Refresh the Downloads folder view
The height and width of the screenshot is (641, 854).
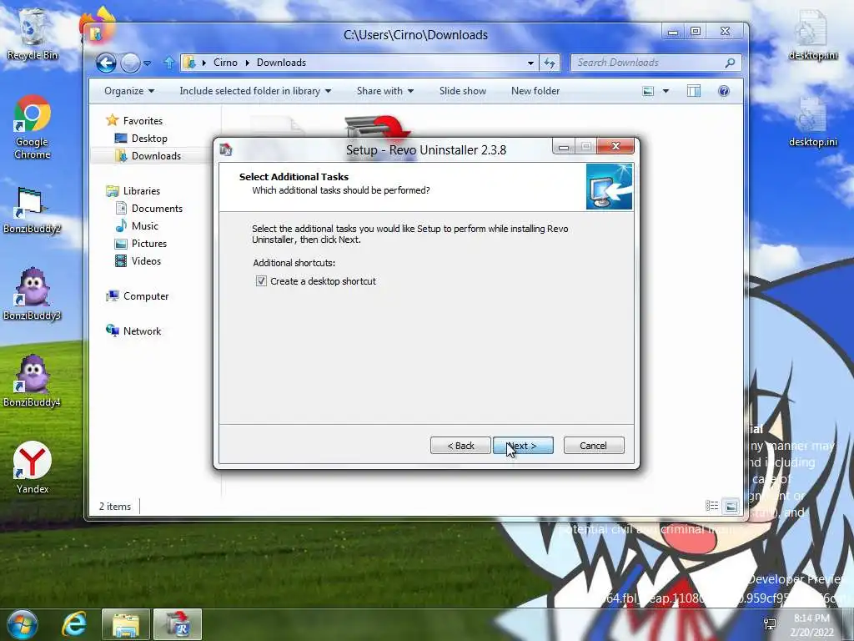[x=550, y=63]
